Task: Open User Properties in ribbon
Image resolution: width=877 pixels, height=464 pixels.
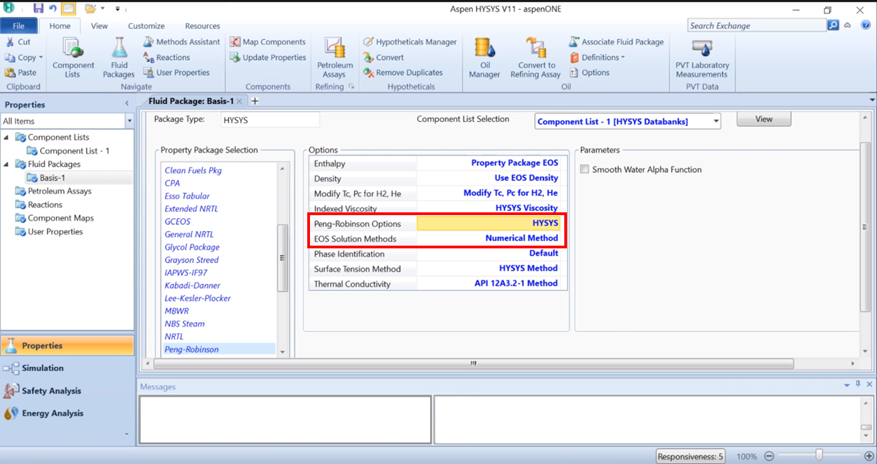Action: (x=176, y=73)
